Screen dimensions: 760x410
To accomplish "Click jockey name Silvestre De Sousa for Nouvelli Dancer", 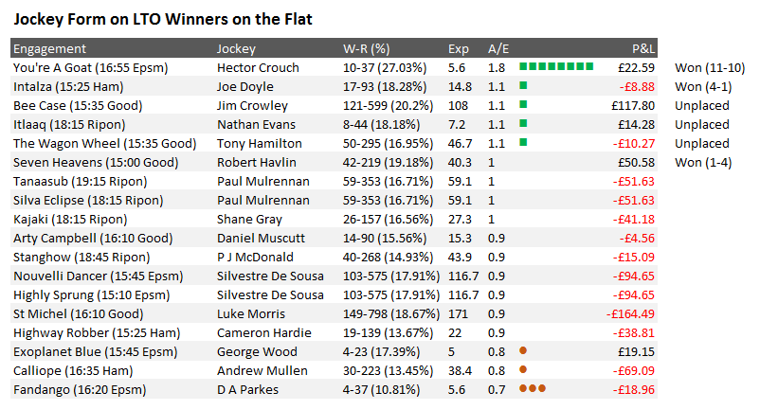I will point(270,276).
